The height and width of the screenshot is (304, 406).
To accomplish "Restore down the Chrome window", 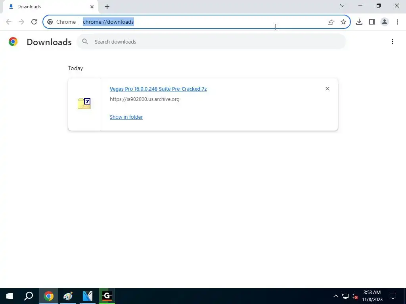I will click(x=379, y=6).
